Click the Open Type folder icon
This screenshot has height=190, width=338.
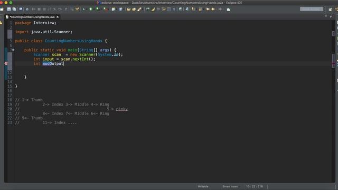pyautogui.click(x=129, y=9)
